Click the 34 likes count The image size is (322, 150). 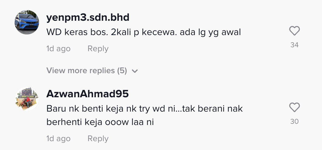pos(295,45)
